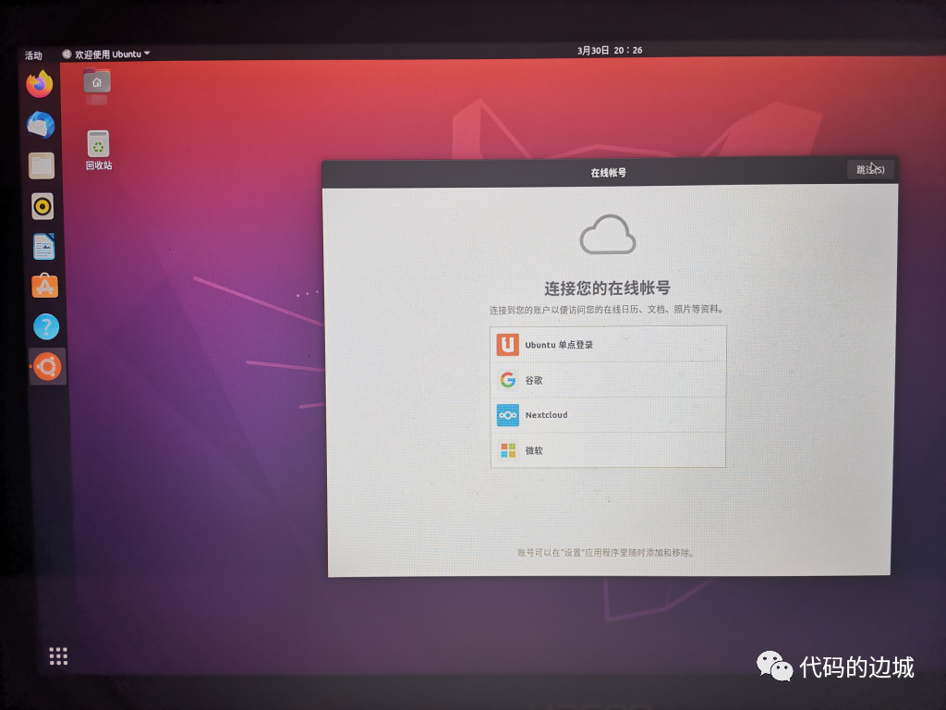Open the Show Applications grid
The image size is (946, 710).
(x=57, y=655)
